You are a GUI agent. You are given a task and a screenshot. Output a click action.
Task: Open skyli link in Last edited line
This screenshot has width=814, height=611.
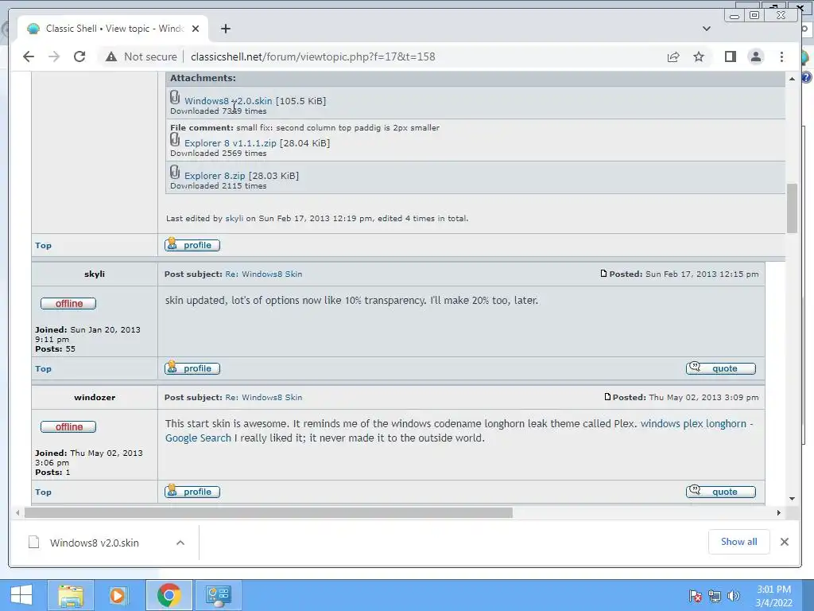click(x=235, y=218)
